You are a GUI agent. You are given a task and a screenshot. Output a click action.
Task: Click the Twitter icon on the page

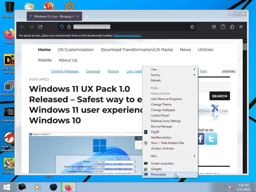click(211, 139)
